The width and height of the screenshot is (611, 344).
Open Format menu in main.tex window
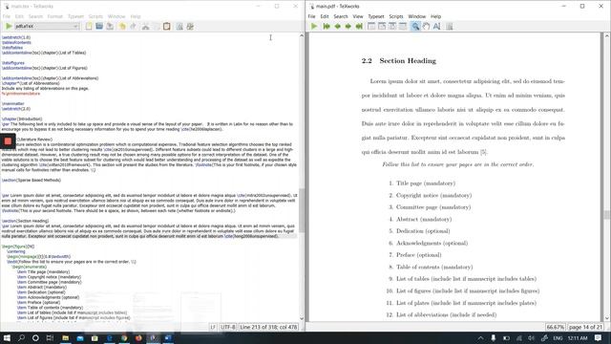tap(55, 16)
